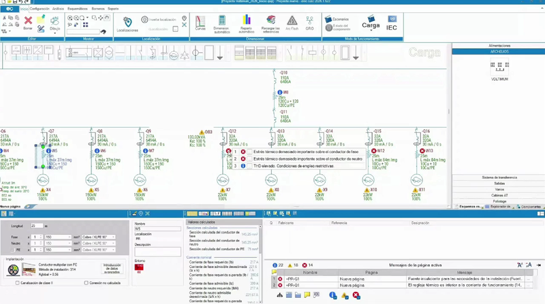Check the PE conductor checkbox
Screen dimensions: 545x304
pyautogui.click(x=12, y=250)
